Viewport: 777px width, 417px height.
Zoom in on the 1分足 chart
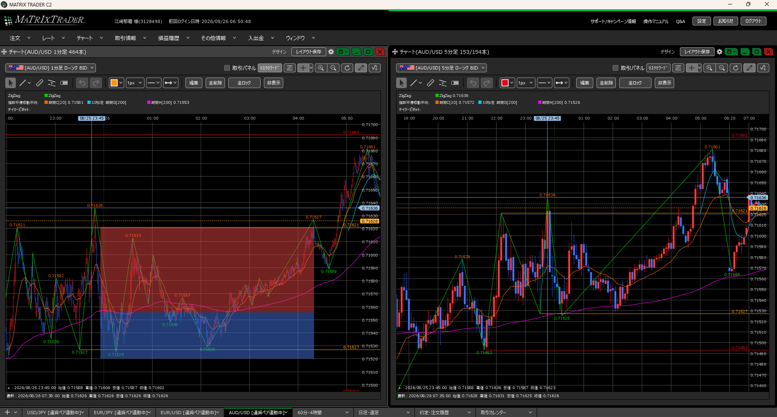point(321,68)
